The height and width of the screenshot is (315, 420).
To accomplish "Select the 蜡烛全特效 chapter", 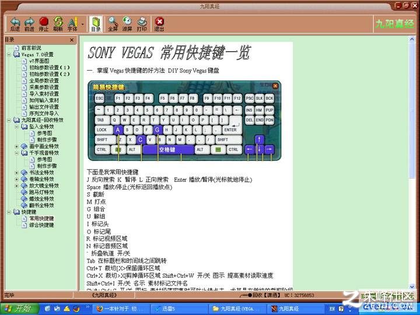I will [x=41, y=199].
